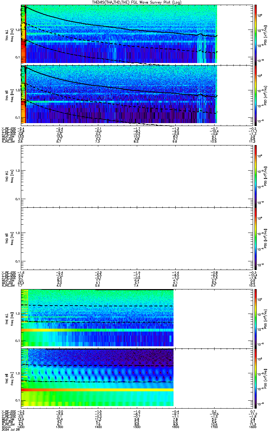This screenshot has height=432, width=270.
Task: Select the 'THD B⊥ freq [Hz]' axis label
Action: point(9,176)
